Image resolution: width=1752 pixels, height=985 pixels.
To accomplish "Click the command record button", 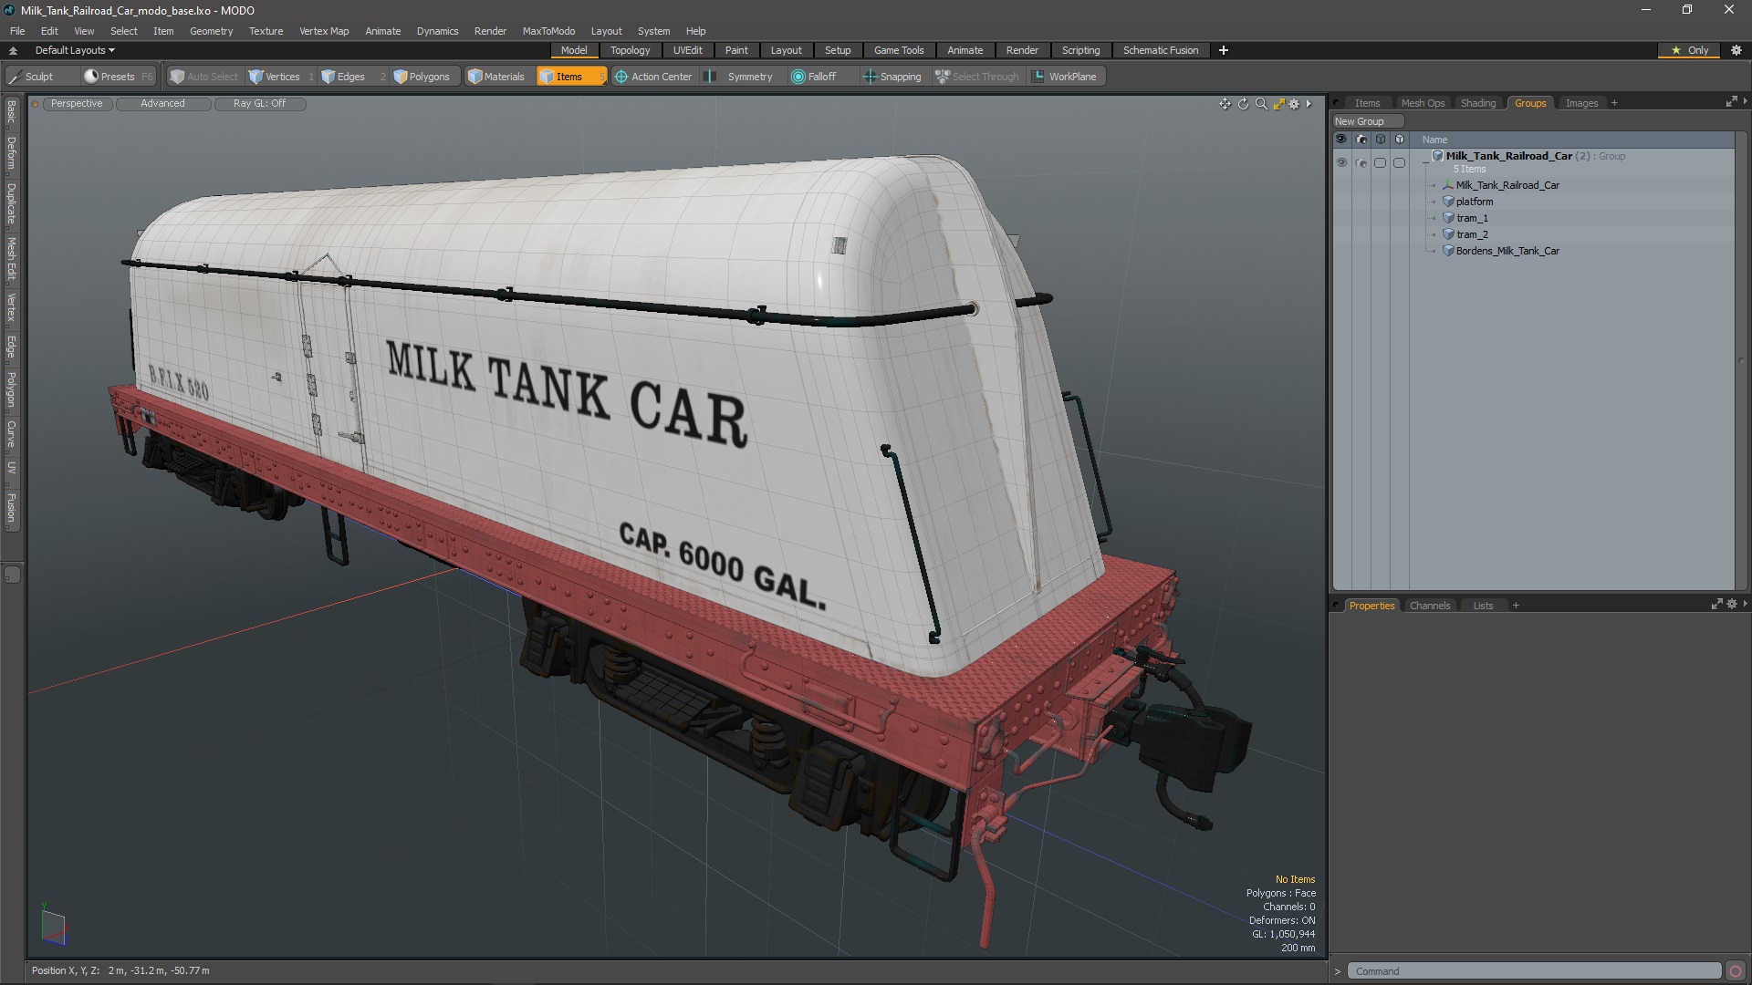I will [x=1736, y=971].
